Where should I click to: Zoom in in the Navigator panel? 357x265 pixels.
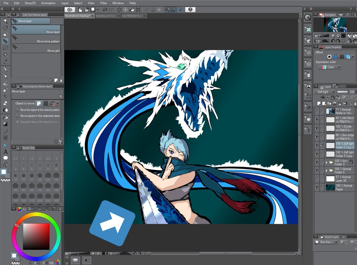pos(339,35)
